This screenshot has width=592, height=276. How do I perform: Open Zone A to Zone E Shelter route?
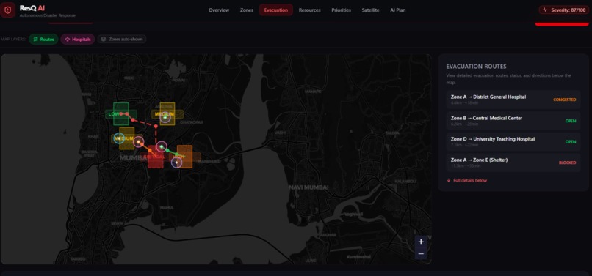pos(513,163)
